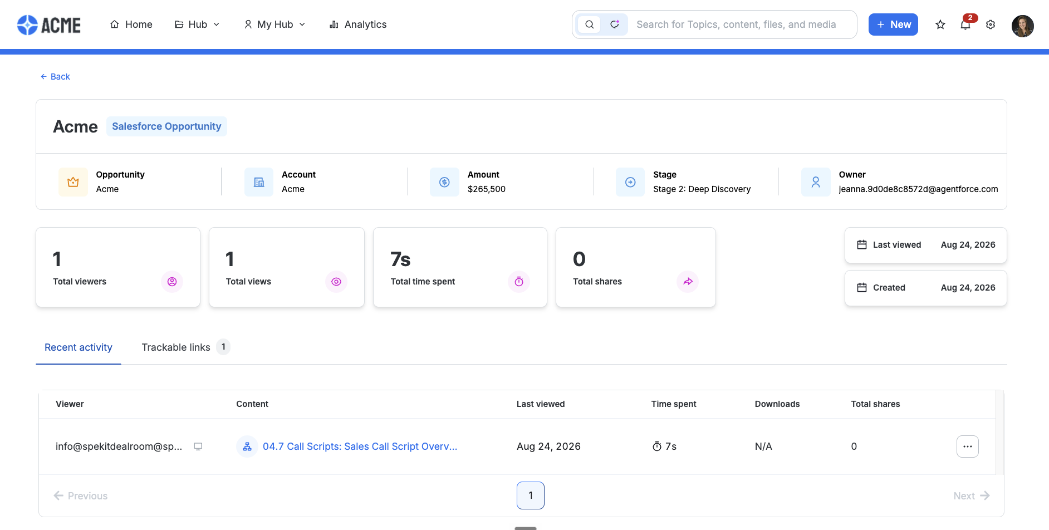Open settings gear icon
The image size is (1049, 530).
(991, 24)
